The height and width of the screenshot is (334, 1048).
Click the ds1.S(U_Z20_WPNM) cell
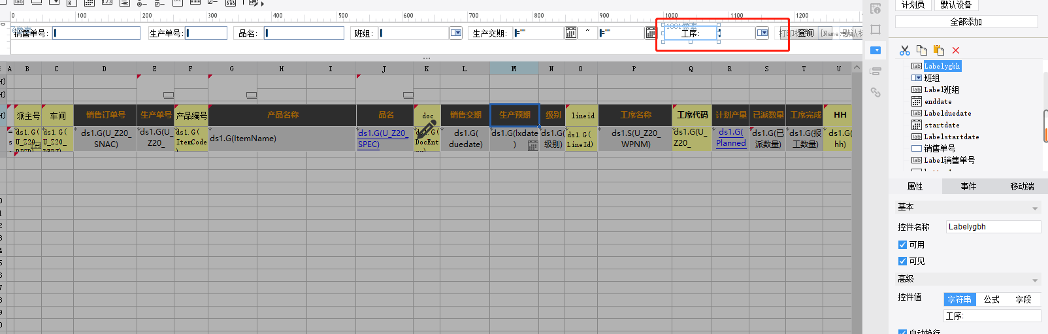[635, 139]
